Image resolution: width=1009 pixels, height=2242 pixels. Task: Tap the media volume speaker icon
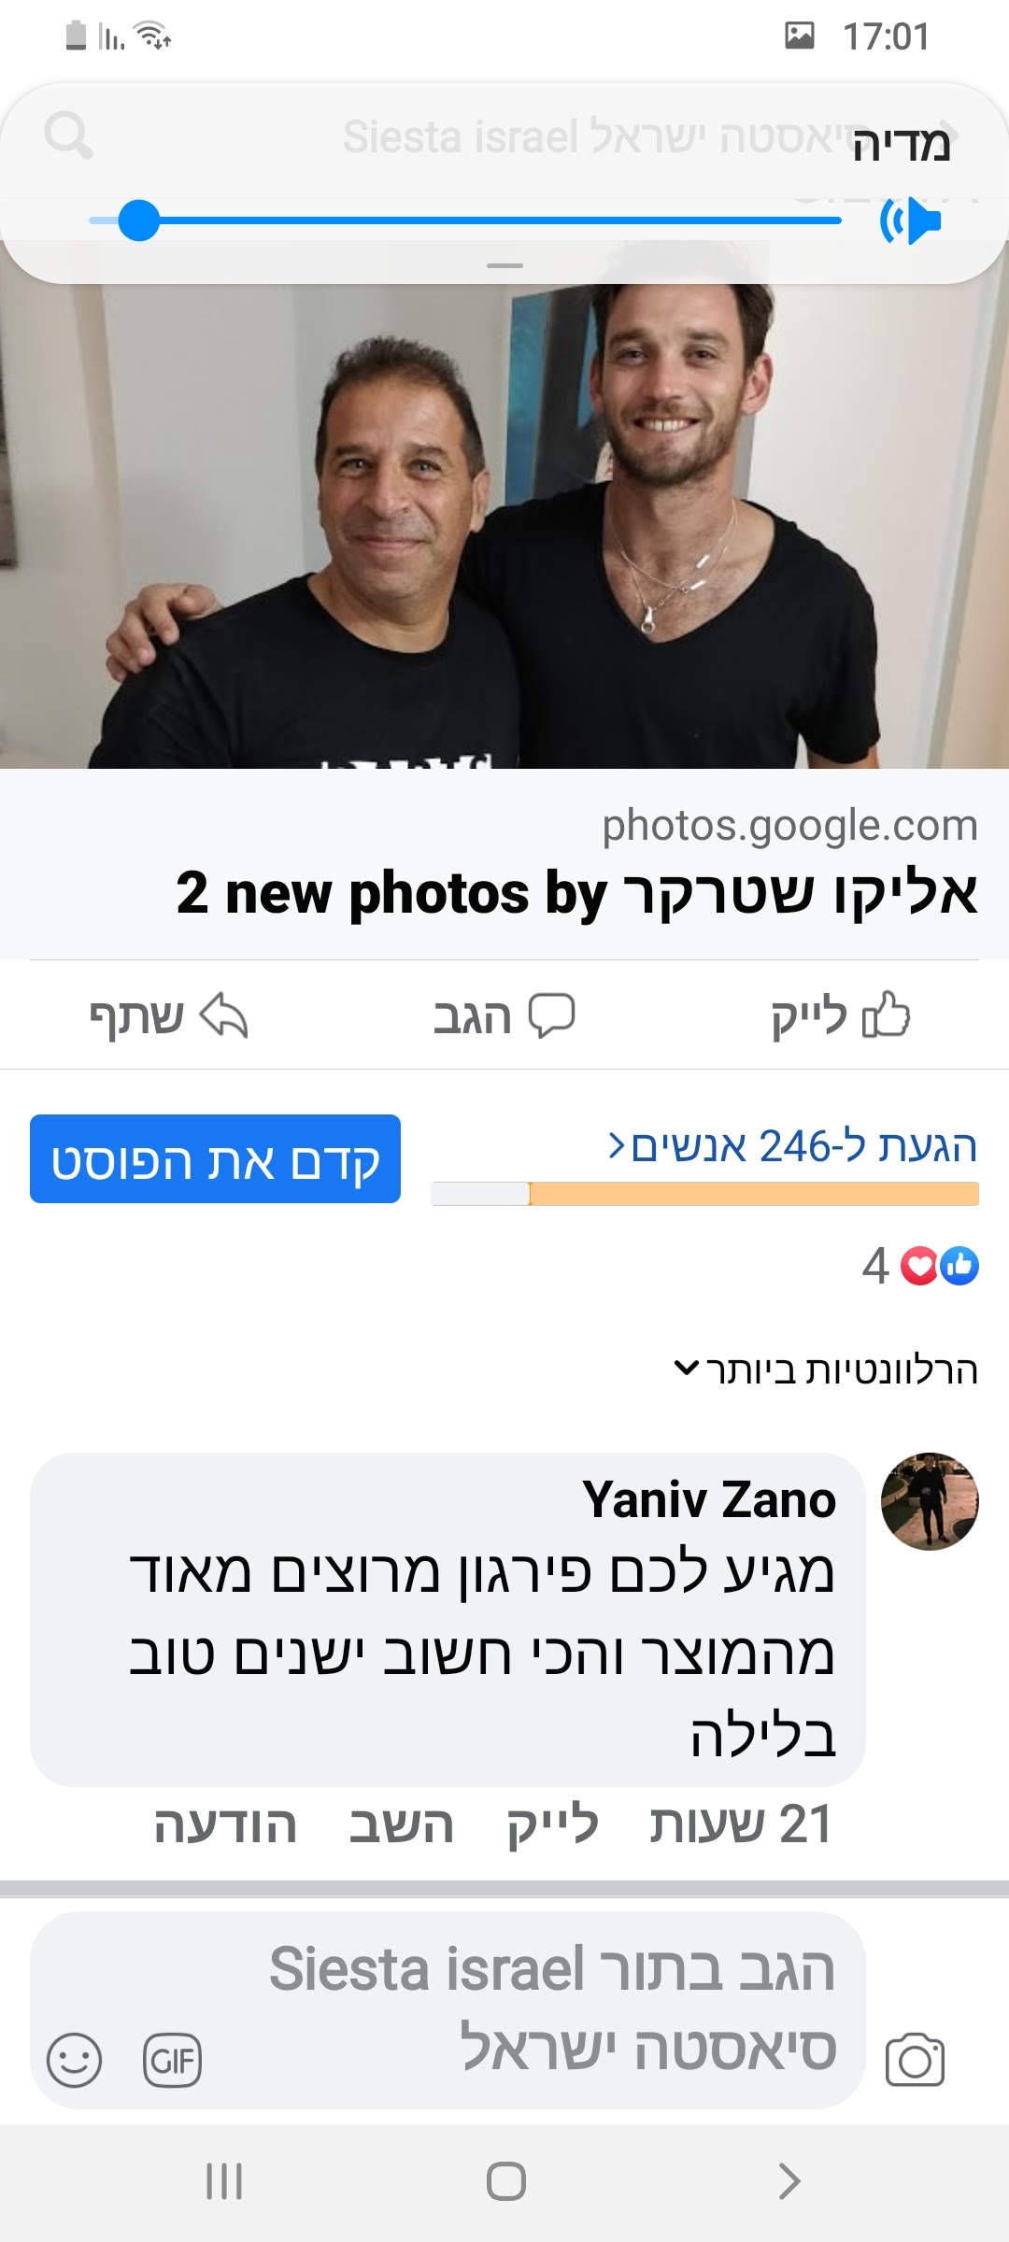910,220
